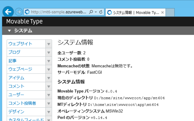
Task: Open the コメント投稿者 sidebar menu
Action: coord(26,103)
